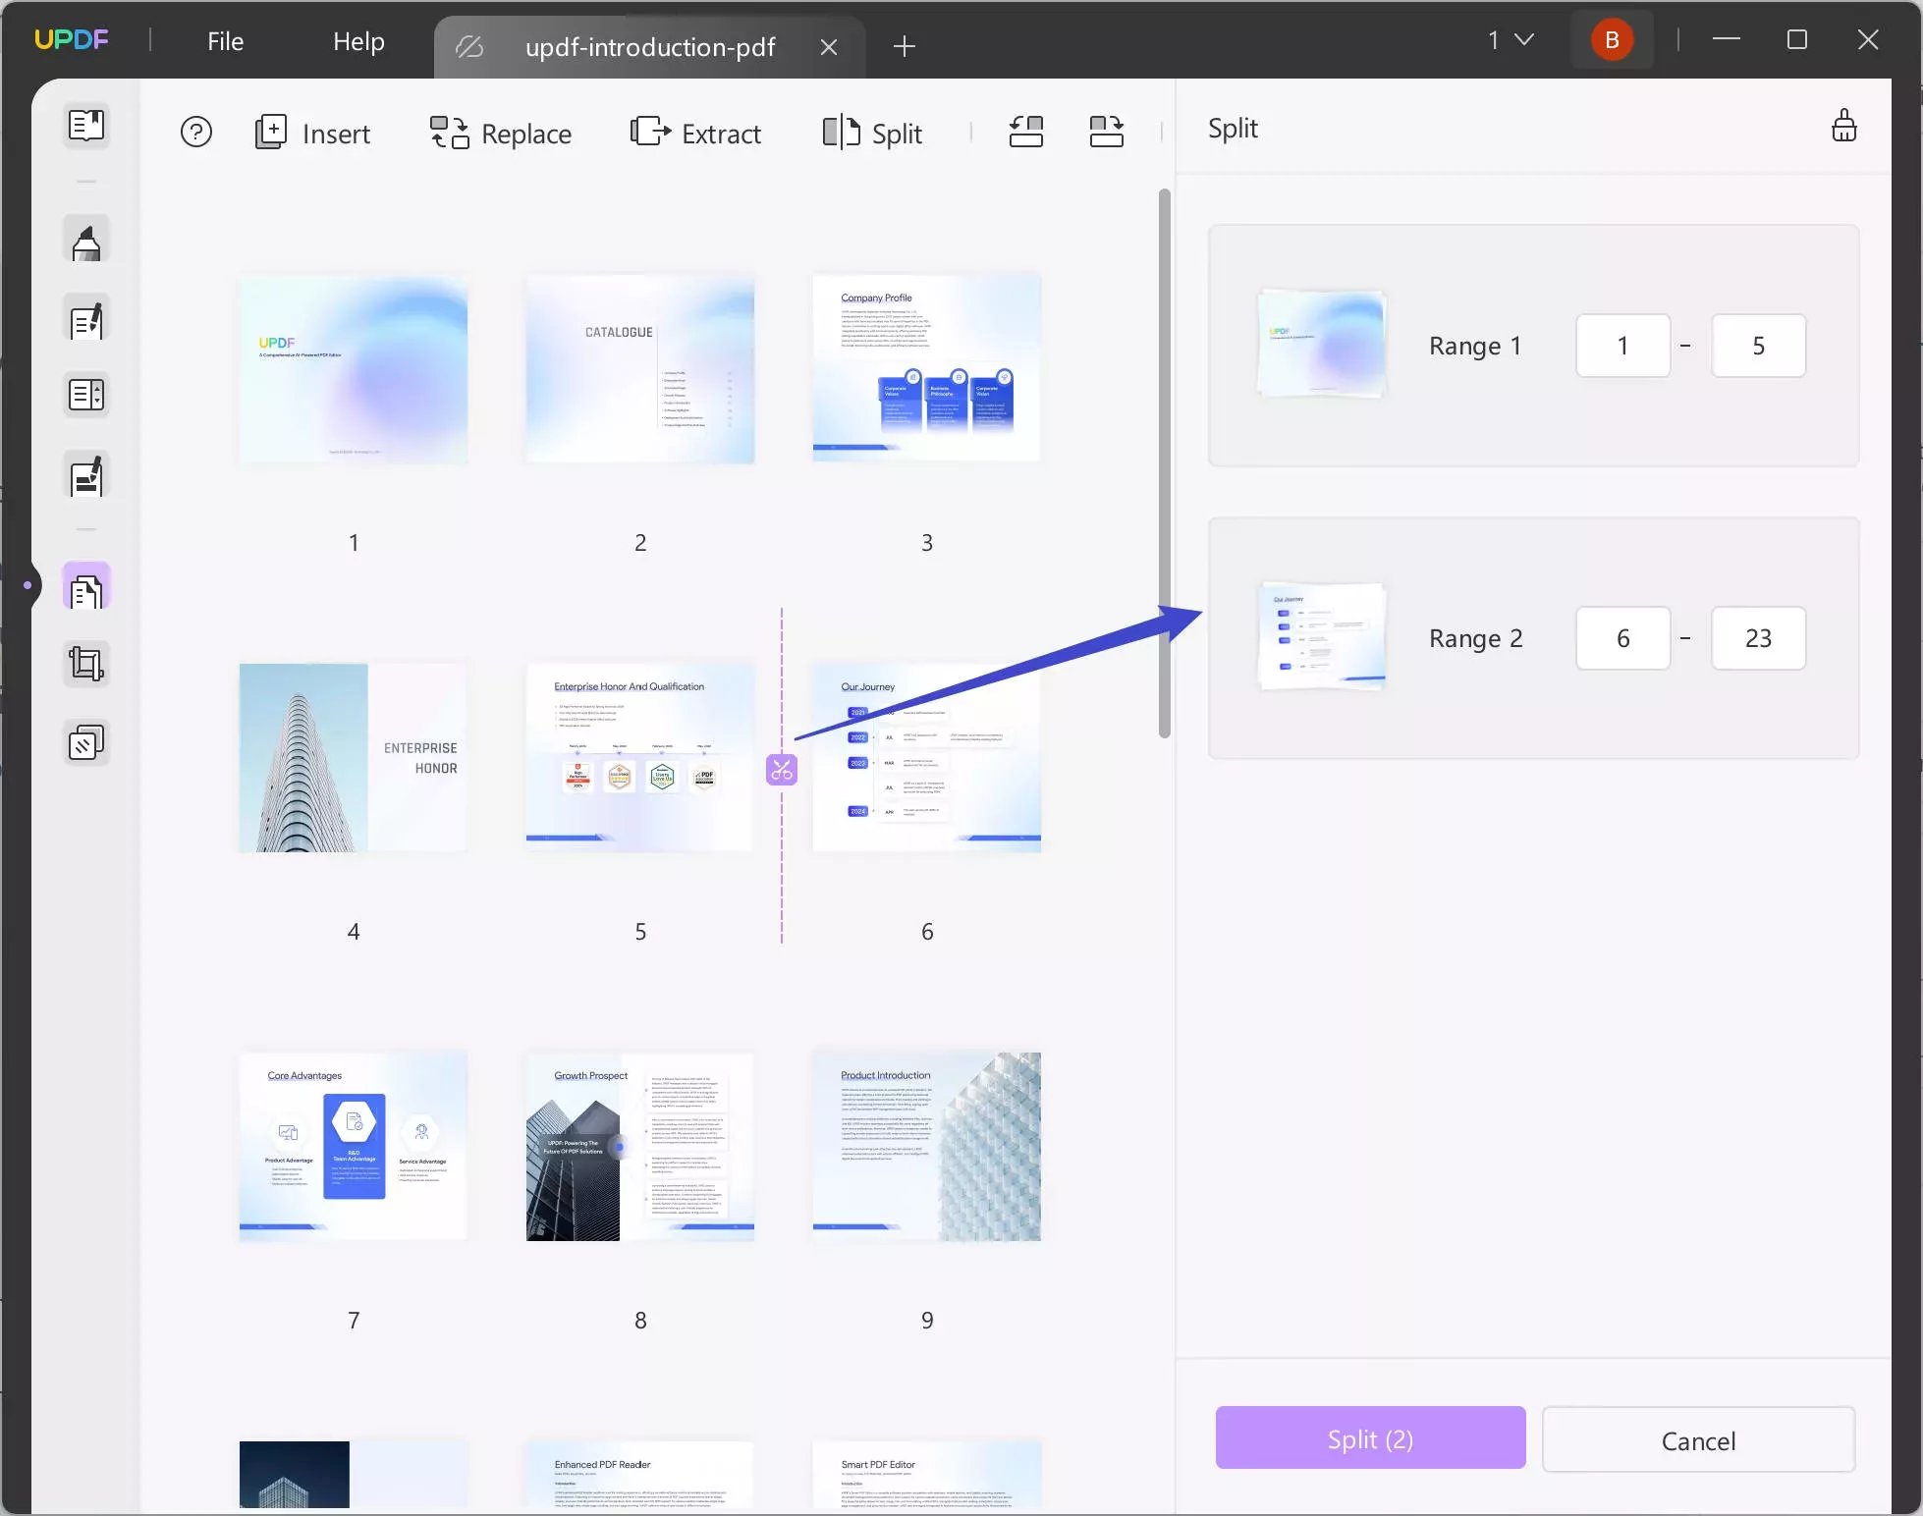1923x1516 pixels.
Task: Select page 7 Core Advantages thumbnail
Action: [x=354, y=1147]
